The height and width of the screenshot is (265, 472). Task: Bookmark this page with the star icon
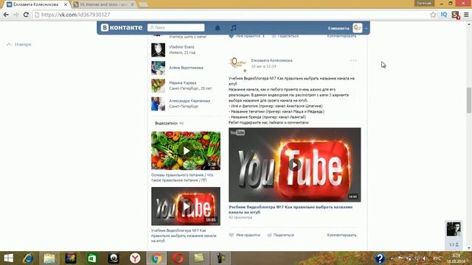[433, 15]
